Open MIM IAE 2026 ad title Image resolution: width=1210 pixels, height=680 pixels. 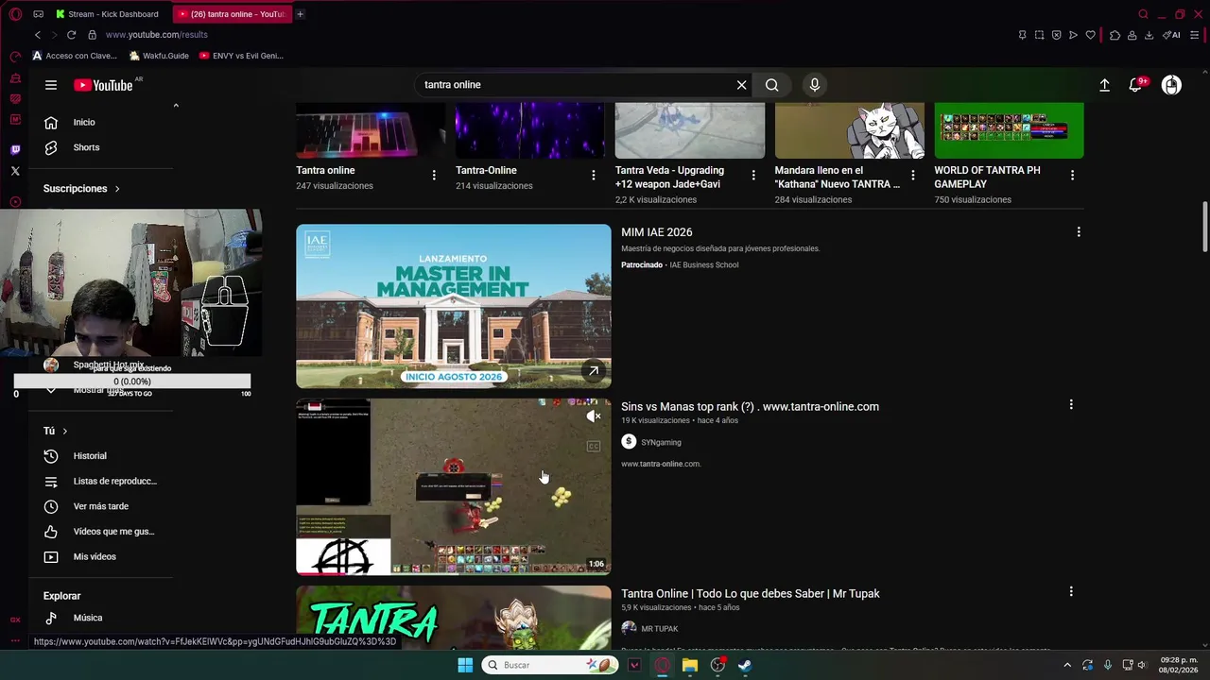point(657,232)
